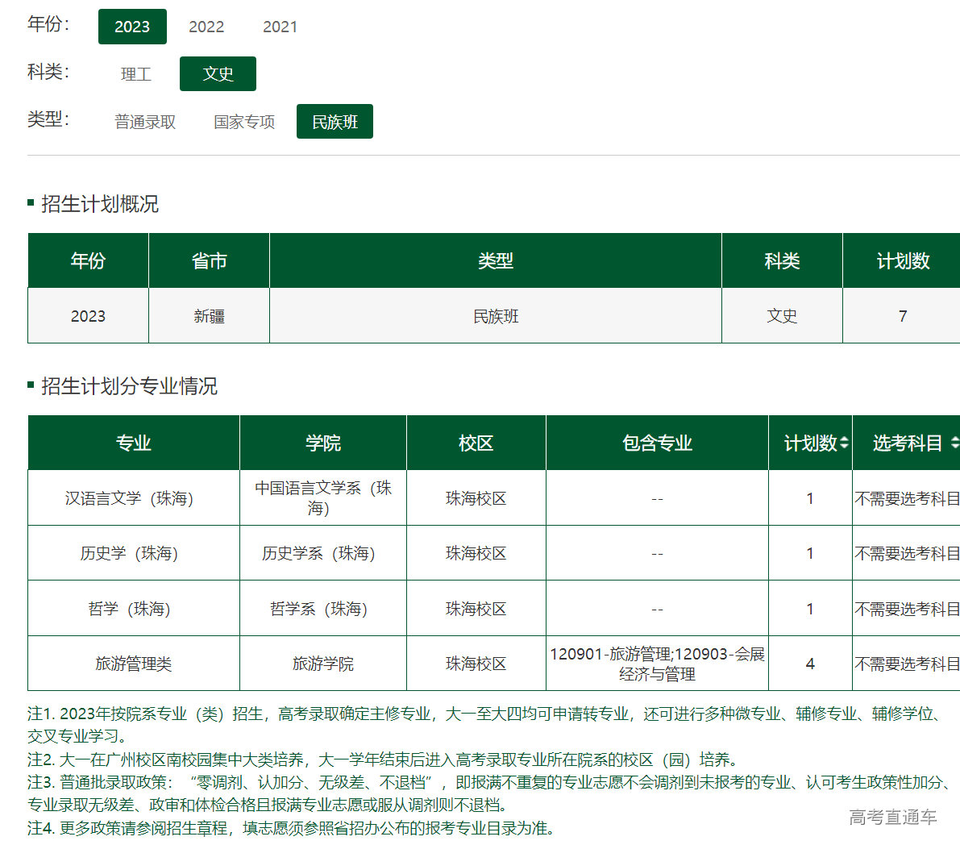Screen dimensions: 960x849
Task: Click the 新疆 province cell in overview table
Action: pos(209,316)
